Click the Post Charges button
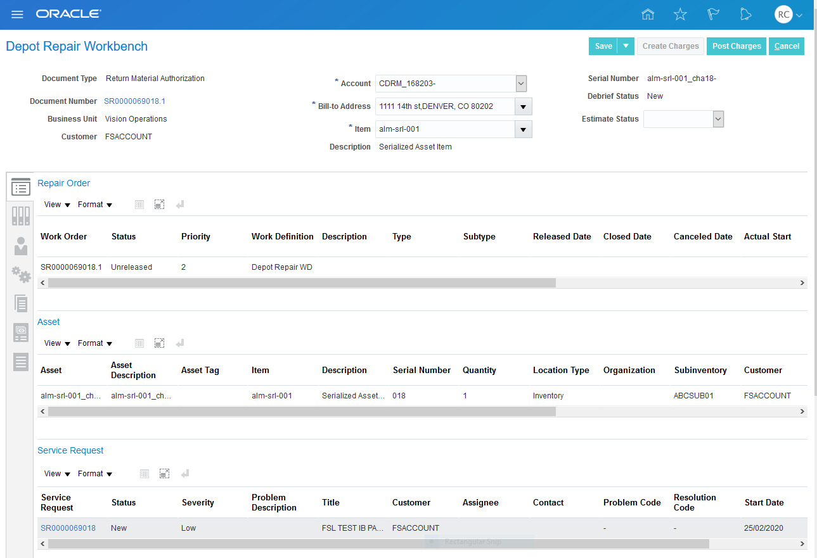The width and height of the screenshot is (817, 558). click(x=737, y=46)
